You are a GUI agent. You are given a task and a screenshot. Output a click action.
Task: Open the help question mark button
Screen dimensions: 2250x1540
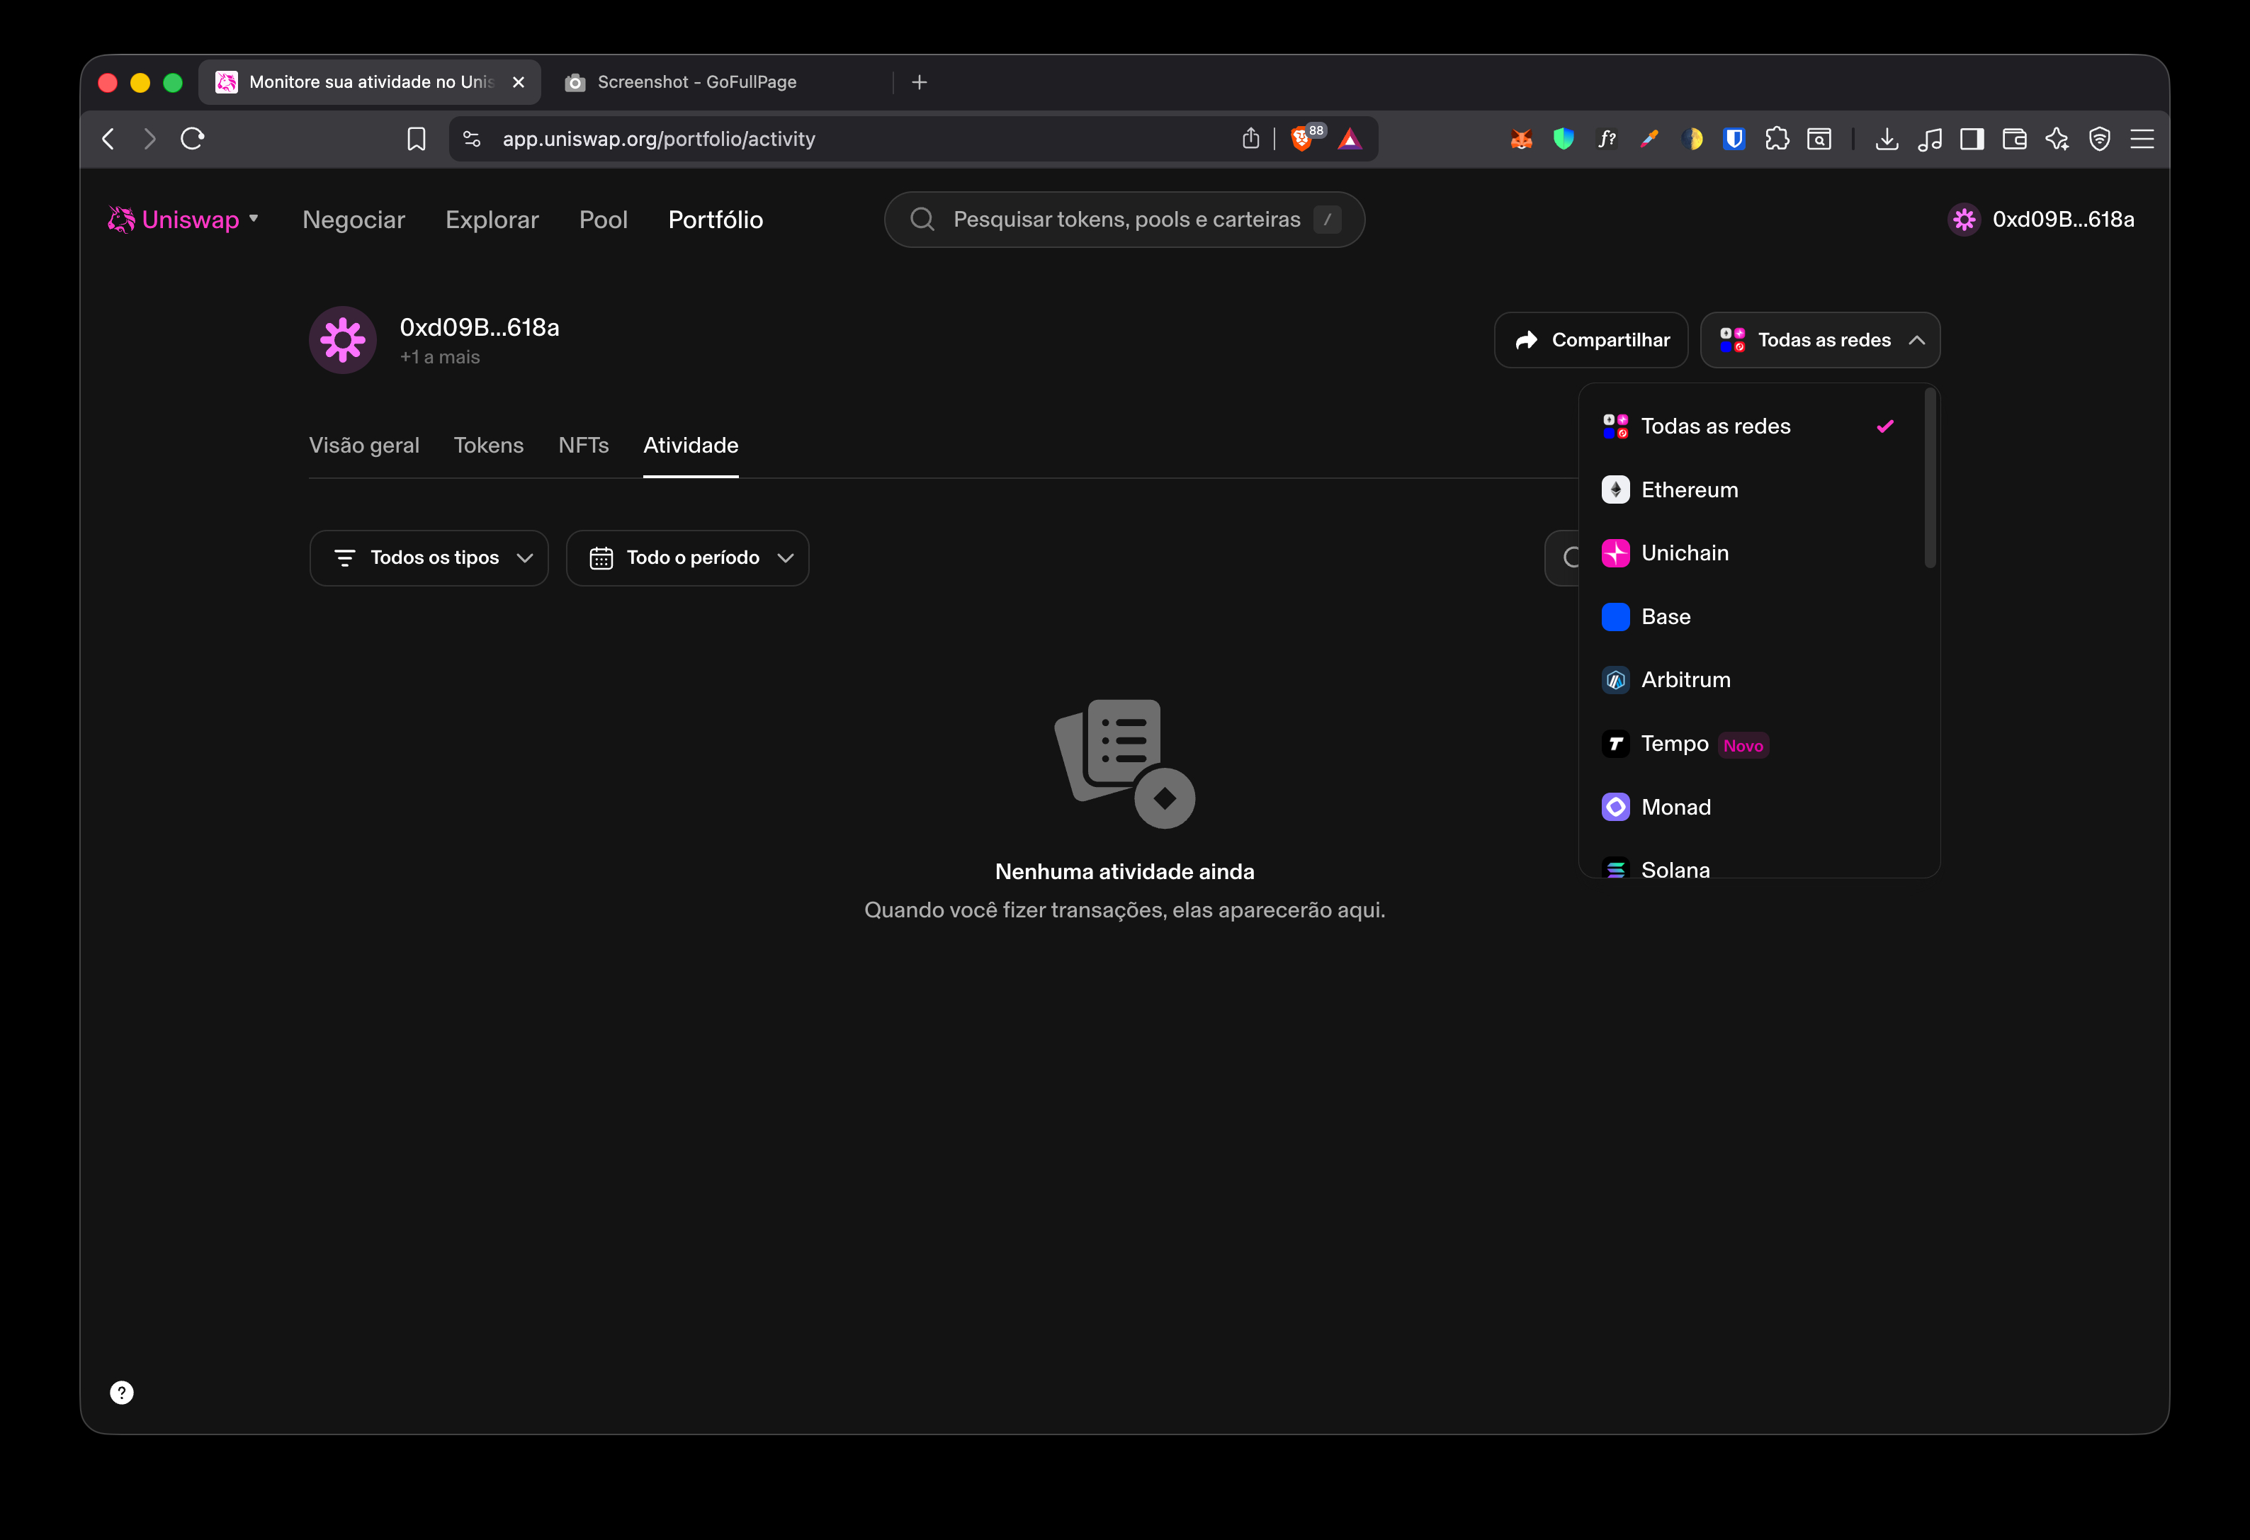(x=122, y=1393)
